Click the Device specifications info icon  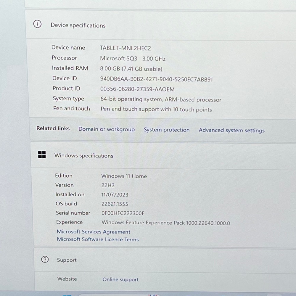[37, 24]
